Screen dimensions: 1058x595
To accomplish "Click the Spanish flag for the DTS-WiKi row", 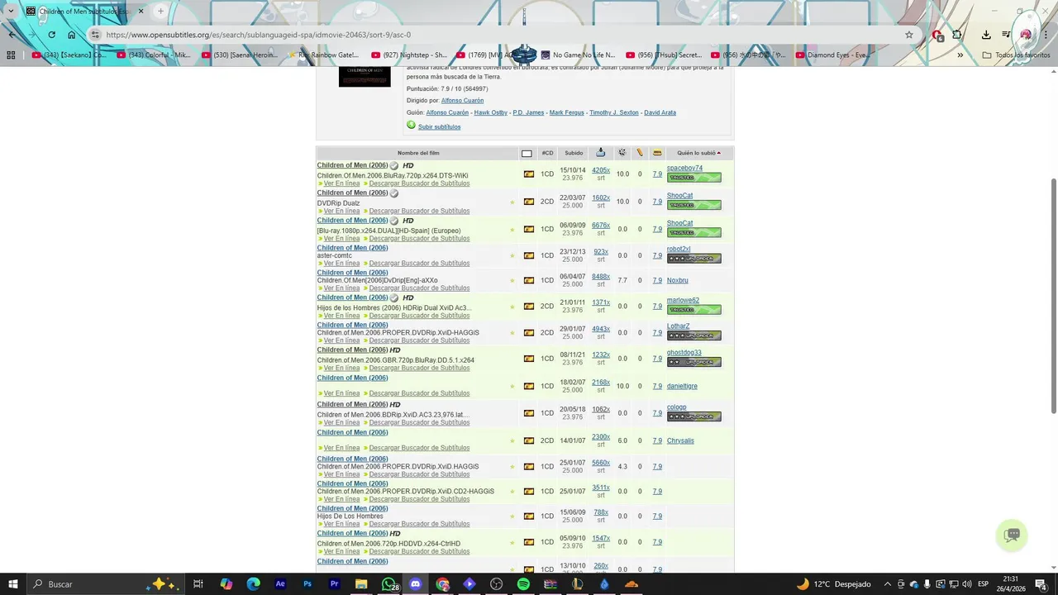I will coord(528,174).
